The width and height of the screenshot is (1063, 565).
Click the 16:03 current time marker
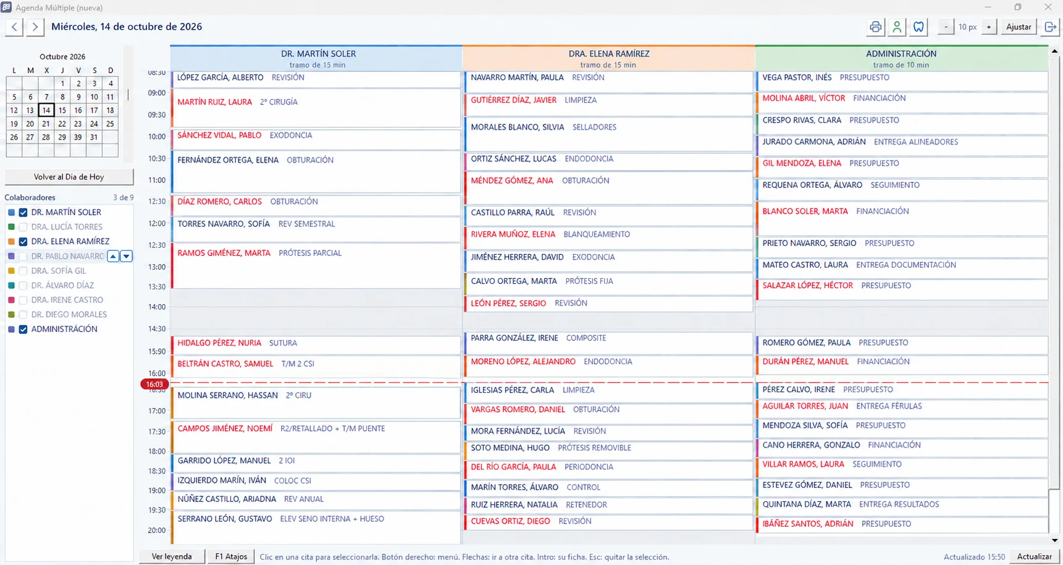(x=154, y=384)
